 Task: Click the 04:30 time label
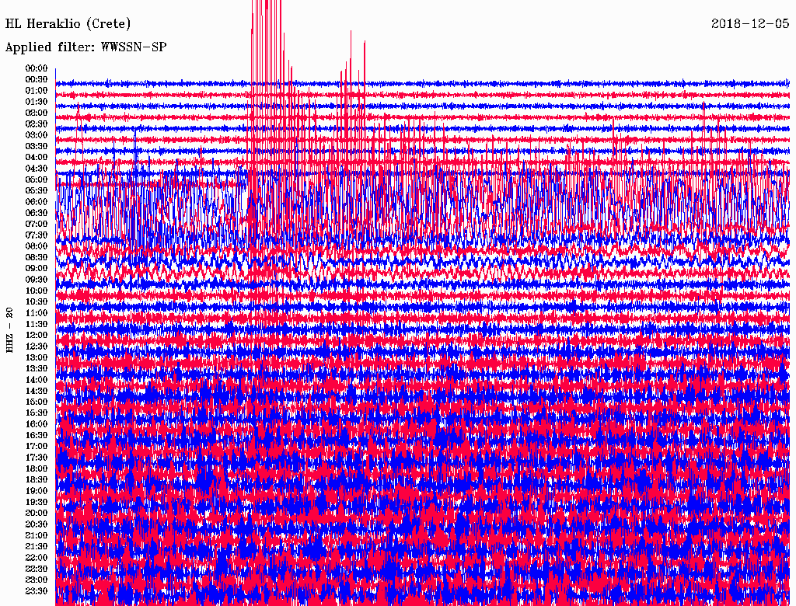[37, 169]
